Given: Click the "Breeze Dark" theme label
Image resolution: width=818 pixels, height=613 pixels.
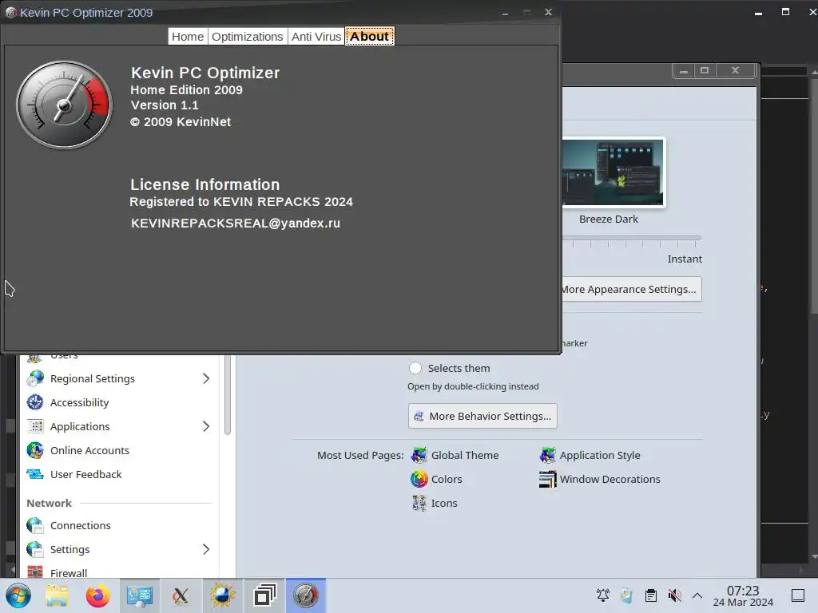Looking at the screenshot, I should 608,219.
